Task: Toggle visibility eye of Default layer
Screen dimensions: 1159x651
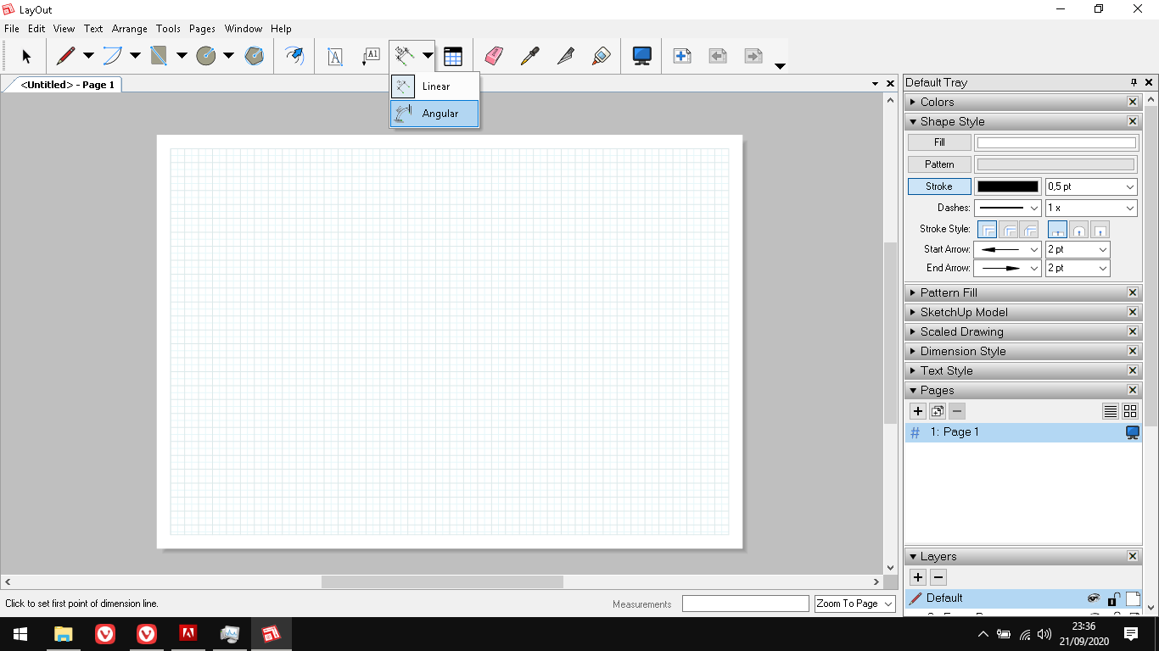Action: coord(1094,598)
